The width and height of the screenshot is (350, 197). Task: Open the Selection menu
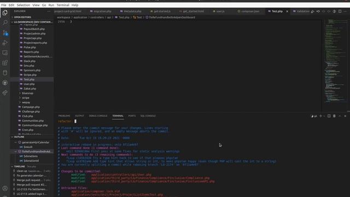23,5
